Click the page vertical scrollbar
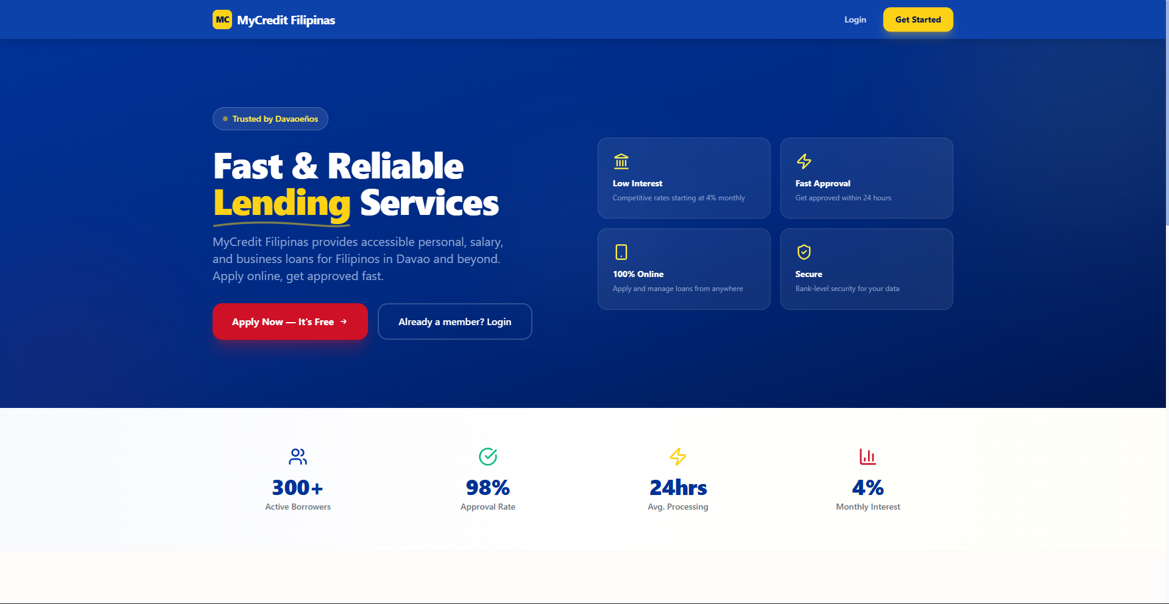 [x=1167, y=113]
